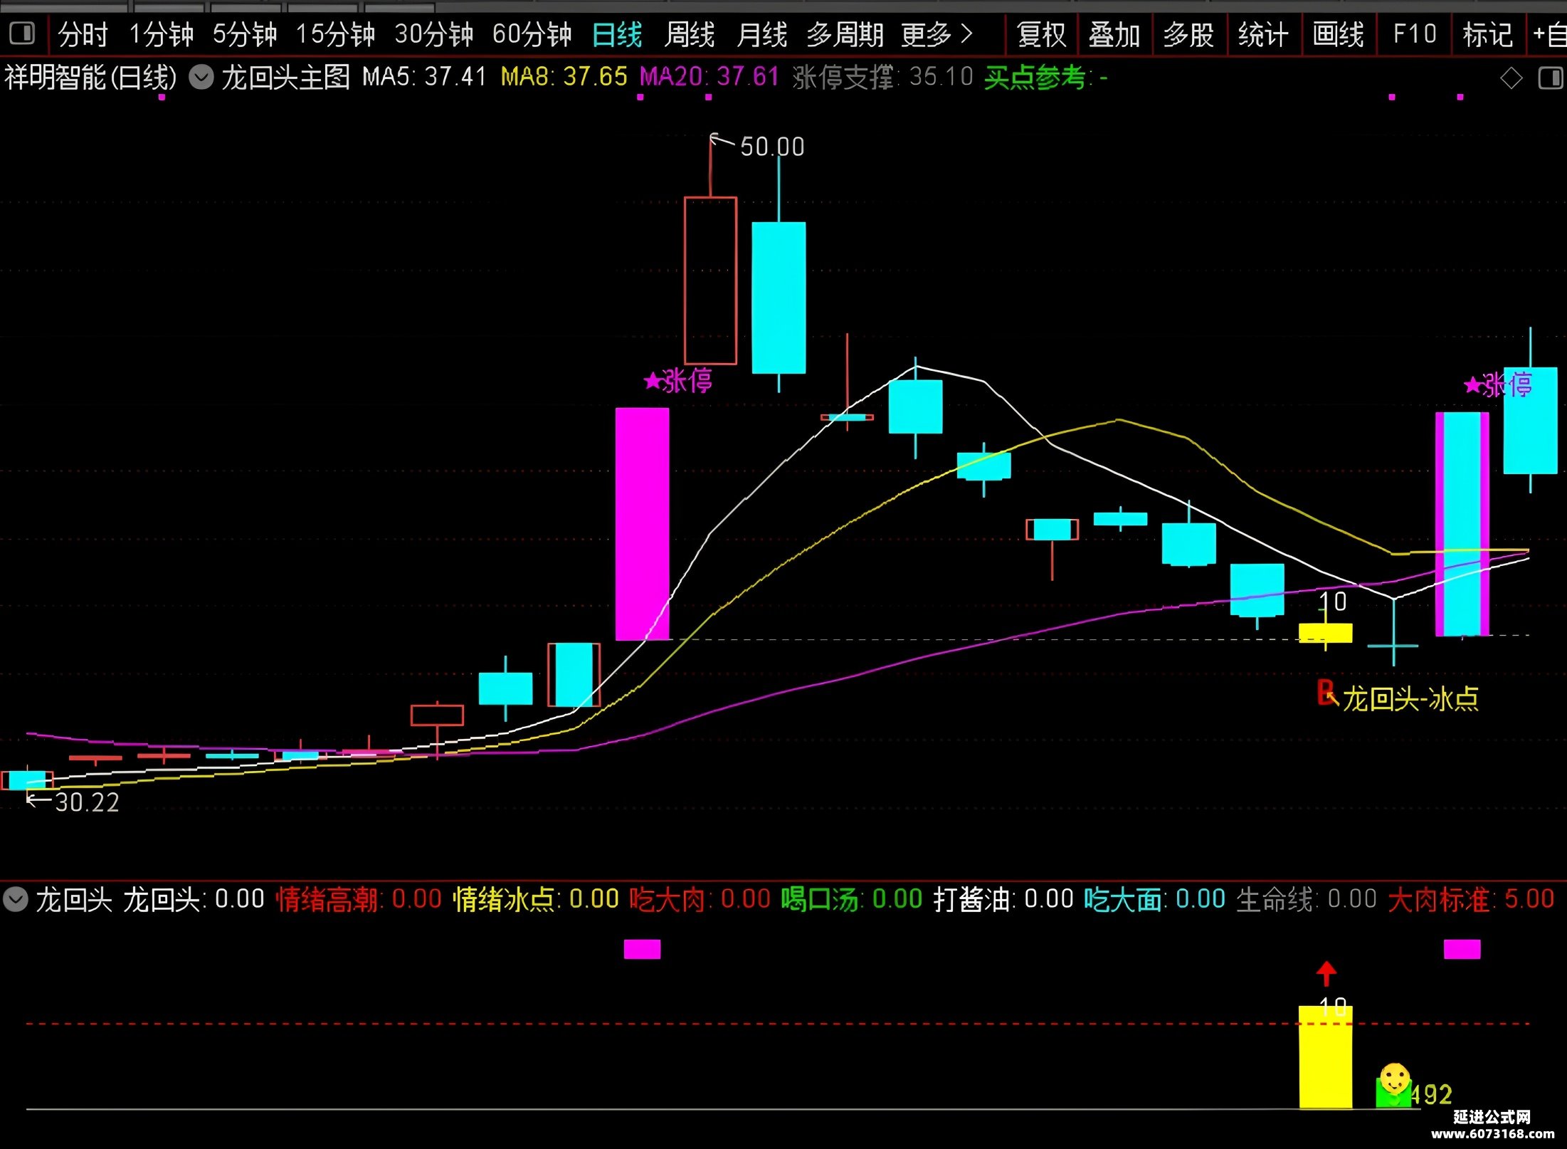Viewport: 1567px width, 1149px height.
Task: Click the red B buy-point icon
Action: tap(1325, 692)
